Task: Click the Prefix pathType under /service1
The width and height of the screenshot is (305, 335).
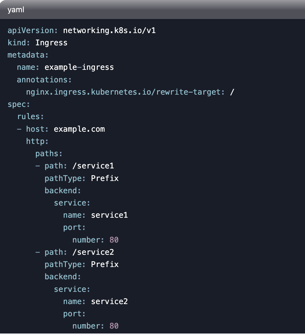Action: 105,178
